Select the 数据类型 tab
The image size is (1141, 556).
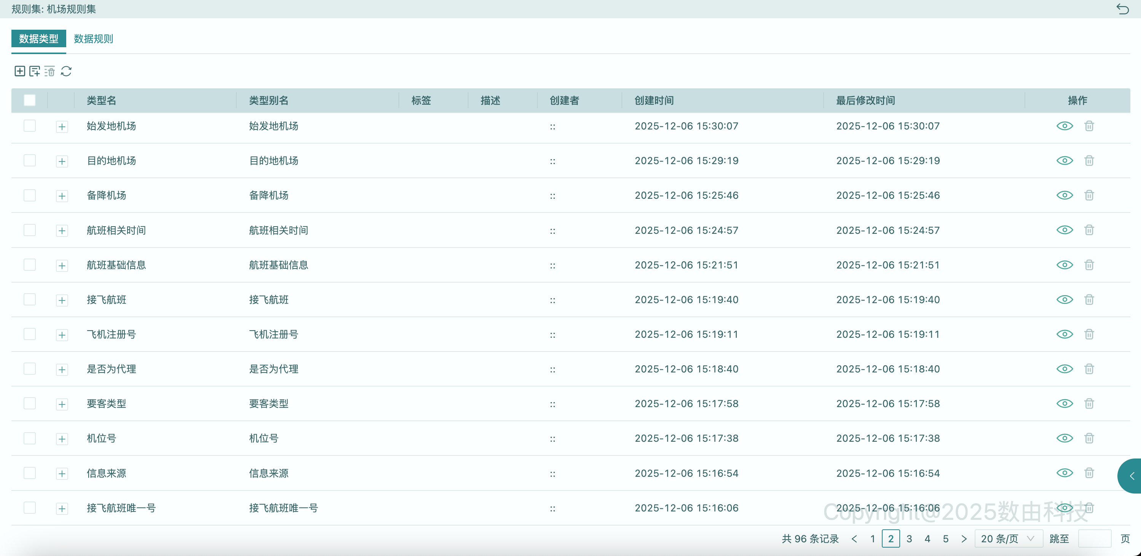coord(38,38)
